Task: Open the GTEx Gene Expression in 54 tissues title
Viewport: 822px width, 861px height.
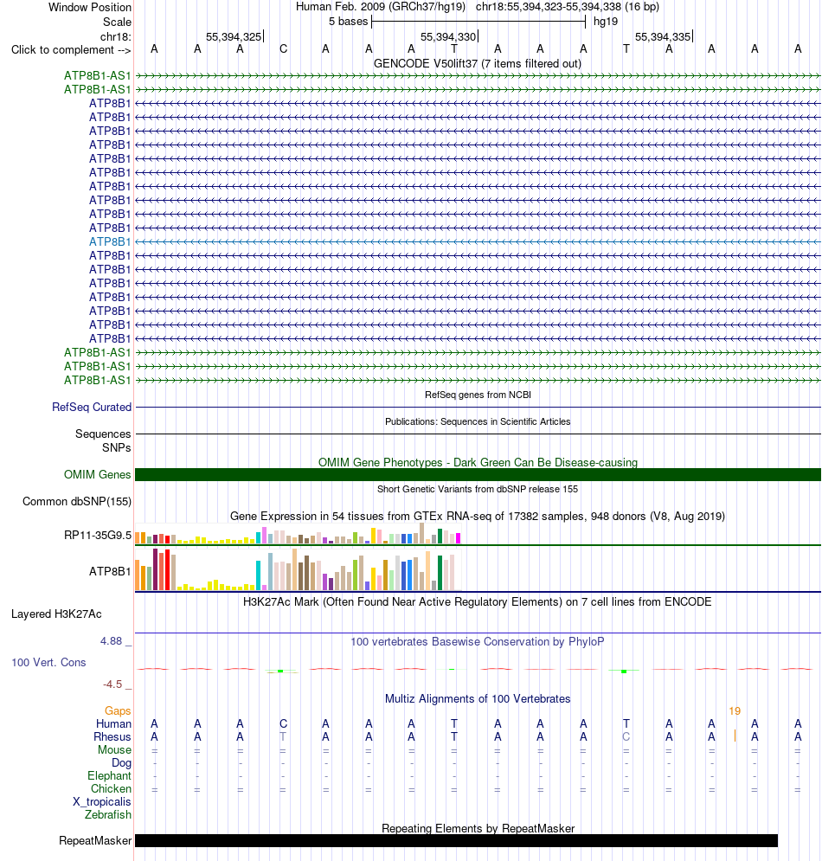Action: [478, 516]
